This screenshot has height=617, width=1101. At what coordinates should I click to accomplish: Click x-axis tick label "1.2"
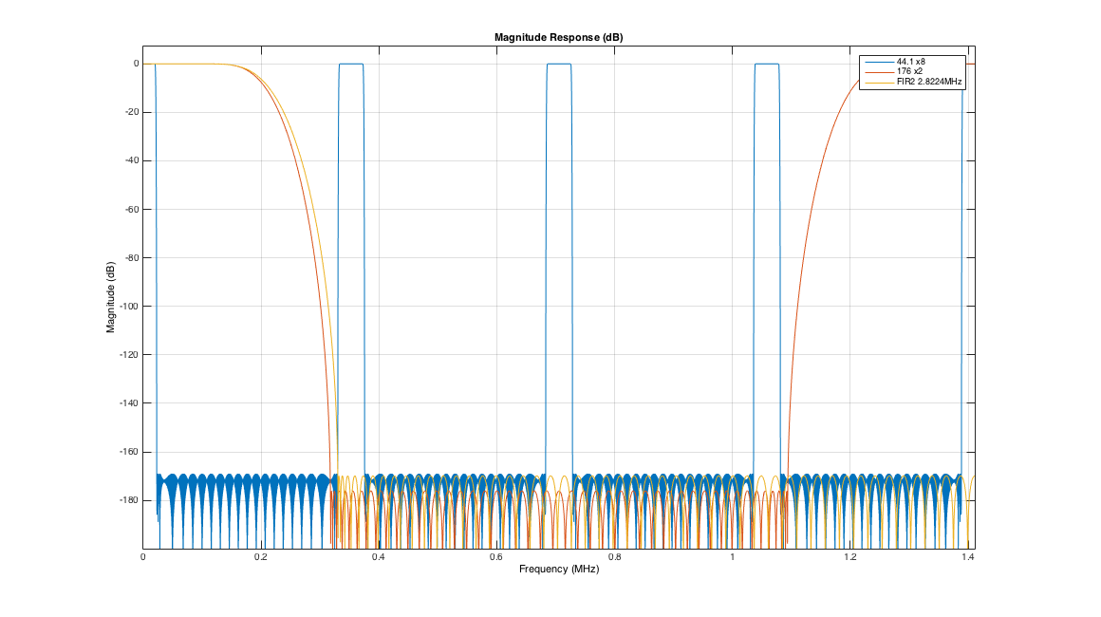click(x=850, y=556)
